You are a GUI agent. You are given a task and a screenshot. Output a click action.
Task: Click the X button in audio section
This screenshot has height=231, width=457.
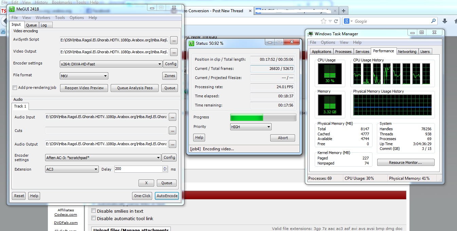[x=146, y=183]
